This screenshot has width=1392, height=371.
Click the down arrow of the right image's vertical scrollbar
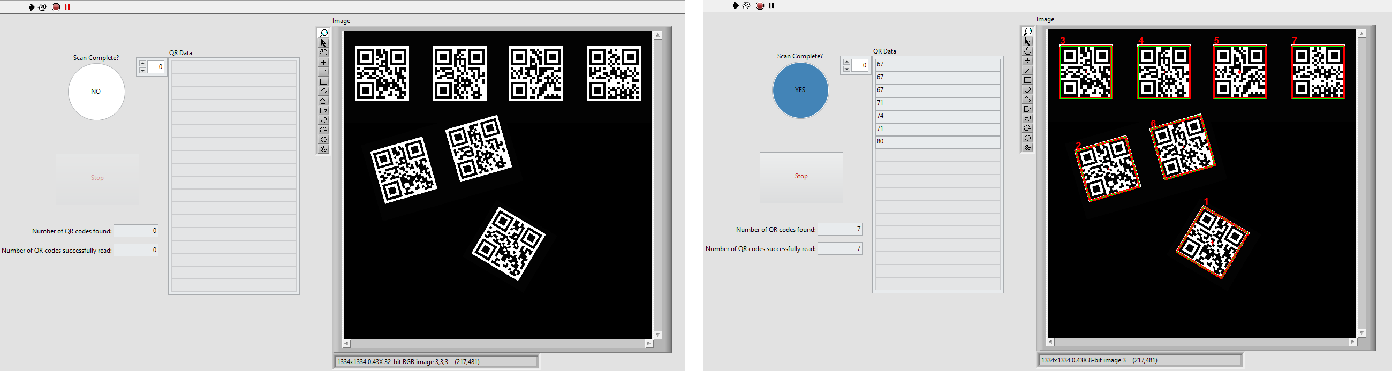(x=1361, y=333)
